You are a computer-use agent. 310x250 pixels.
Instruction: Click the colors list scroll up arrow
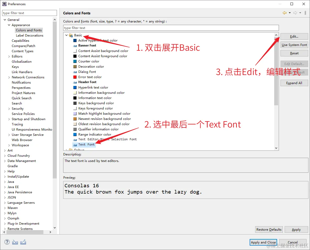[x=276, y=35]
